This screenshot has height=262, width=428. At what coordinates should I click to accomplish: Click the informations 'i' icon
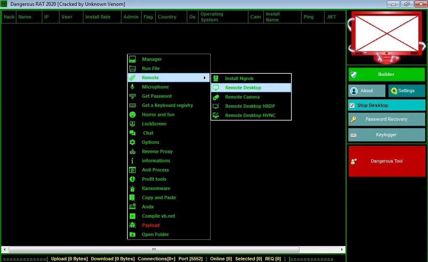tap(132, 161)
